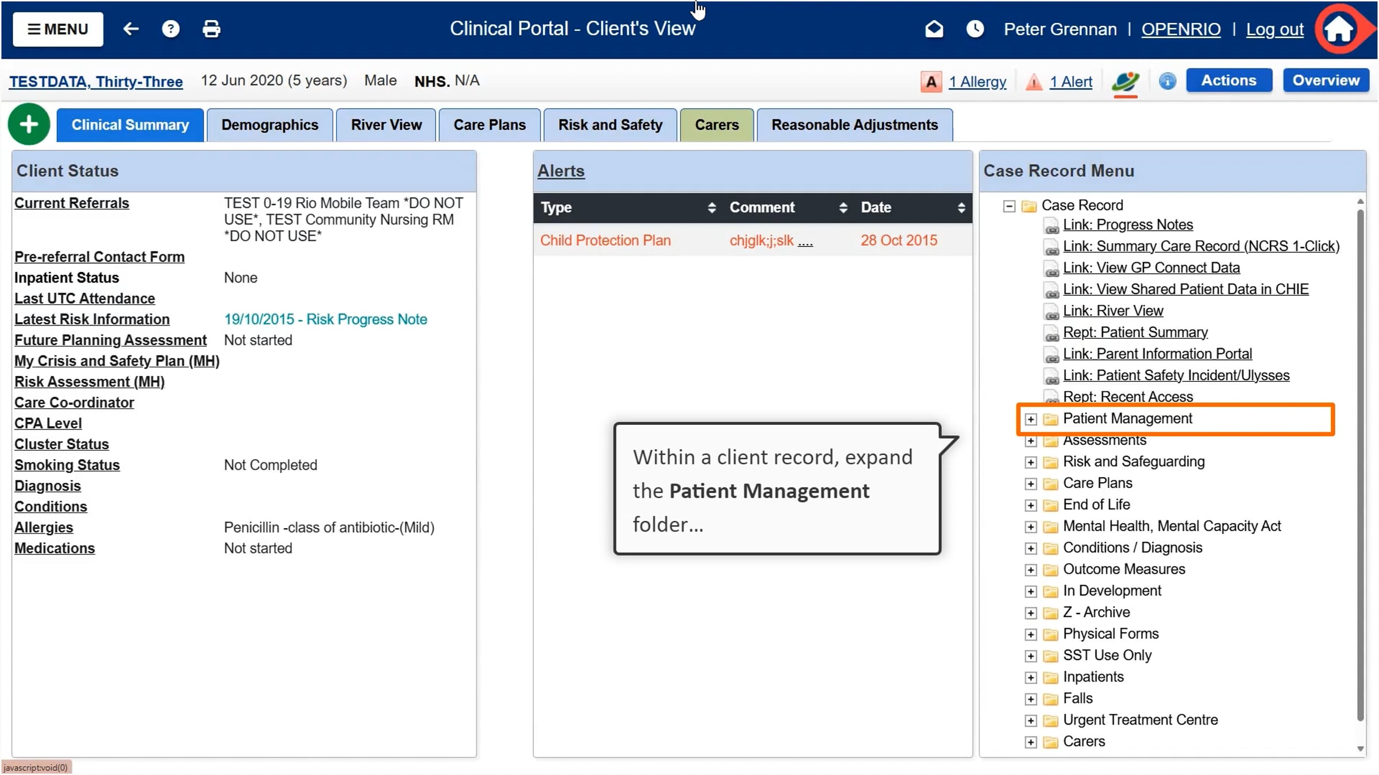The image size is (1379, 775).
Task: Open the help question mark icon
Action: point(171,29)
